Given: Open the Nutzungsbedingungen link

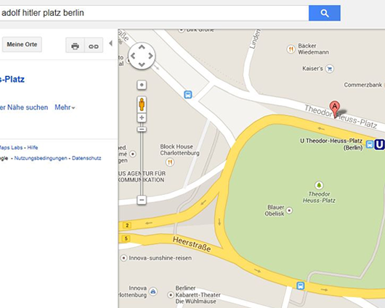Looking at the screenshot, I should tap(41, 158).
